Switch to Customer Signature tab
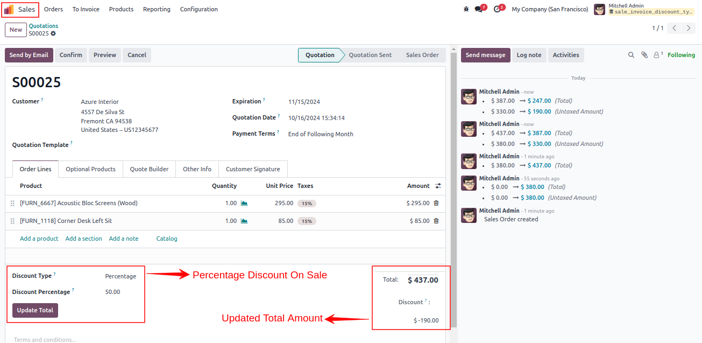The height and width of the screenshot is (343, 702). coord(253,169)
